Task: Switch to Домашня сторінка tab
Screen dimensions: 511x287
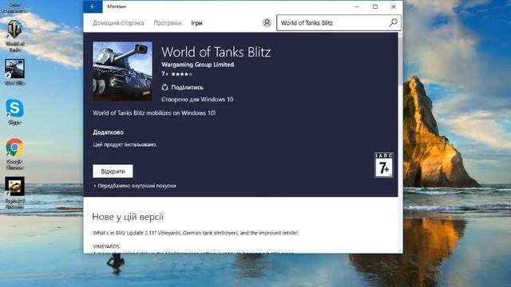Action: [x=118, y=23]
